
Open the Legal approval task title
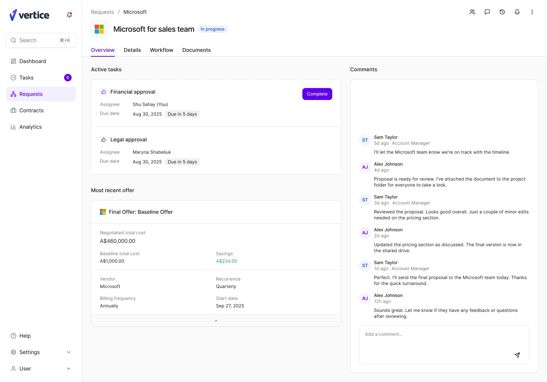coord(129,140)
